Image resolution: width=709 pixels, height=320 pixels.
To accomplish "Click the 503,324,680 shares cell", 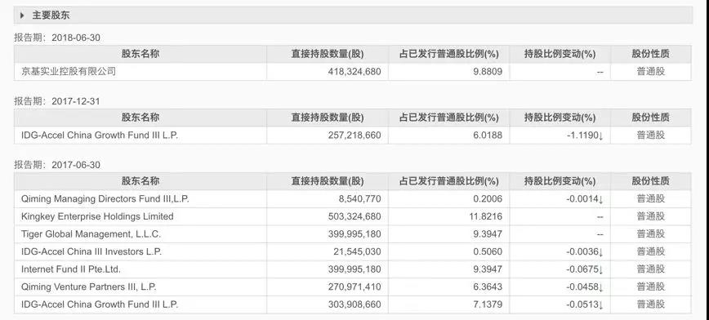I will point(354,216).
